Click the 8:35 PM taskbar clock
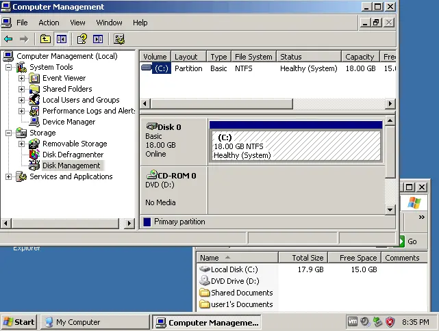 tap(416, 322)
